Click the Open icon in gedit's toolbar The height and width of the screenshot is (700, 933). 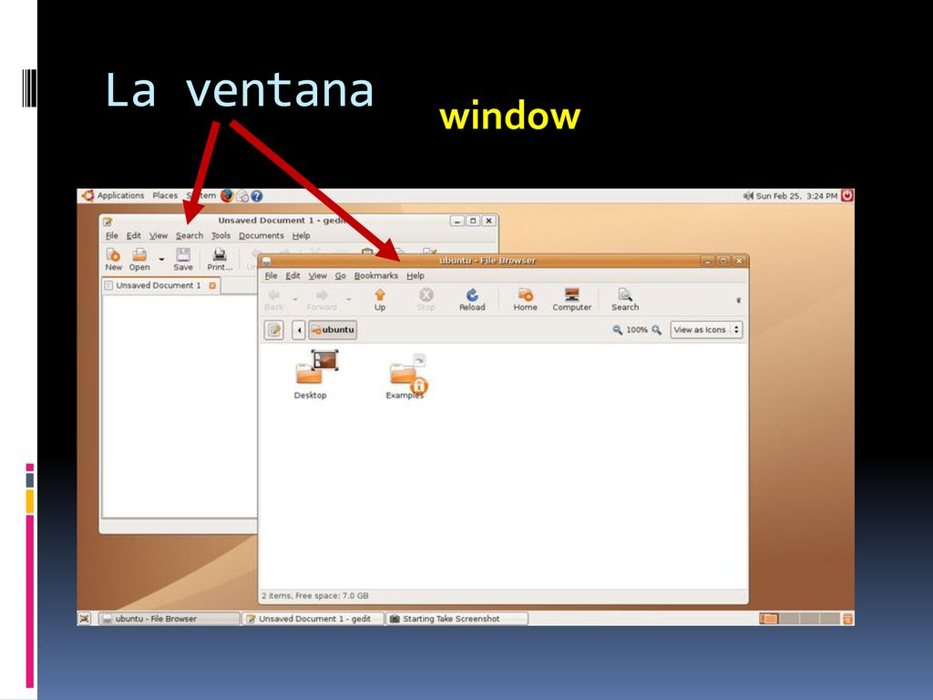tap(139, 260)
